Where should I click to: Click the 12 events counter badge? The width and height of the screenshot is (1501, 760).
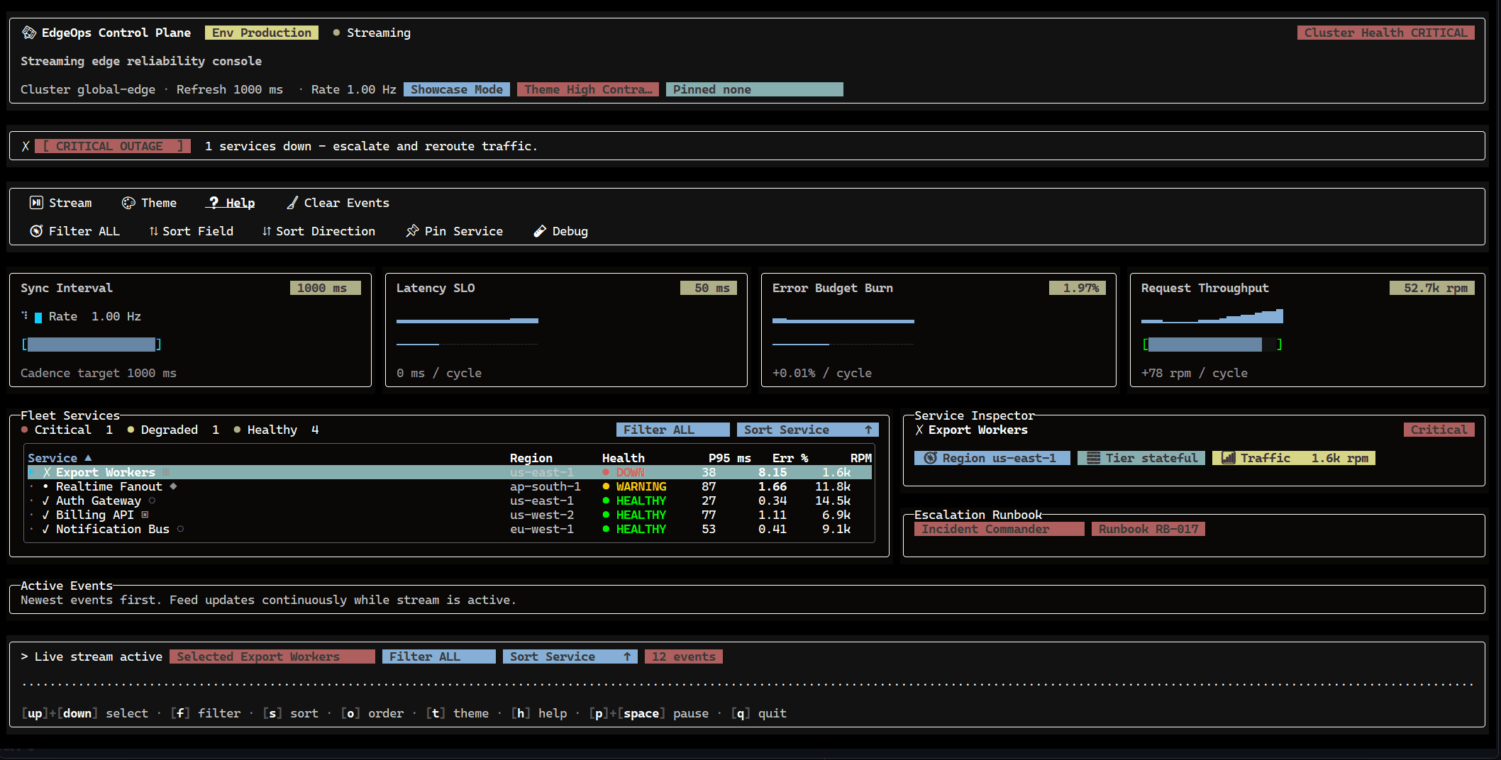pyautogui.click(x=684, y=656)
